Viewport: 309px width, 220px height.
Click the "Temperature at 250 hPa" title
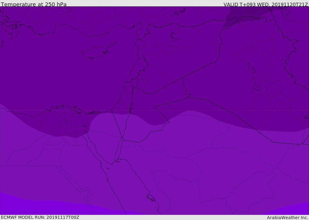coord(33,5)
